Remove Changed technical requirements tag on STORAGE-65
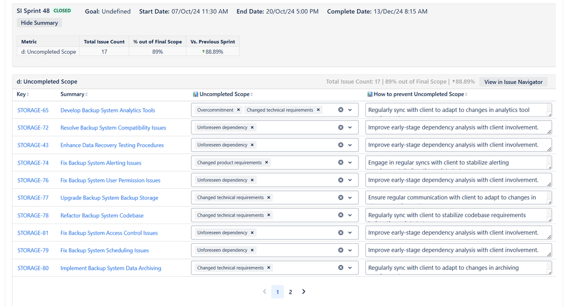The height and width of the screenshot is (306, 566). [x=318, y=110]
